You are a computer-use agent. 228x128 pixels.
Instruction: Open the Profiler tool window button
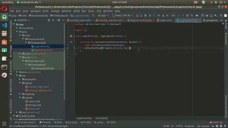[x=86, y=122]
